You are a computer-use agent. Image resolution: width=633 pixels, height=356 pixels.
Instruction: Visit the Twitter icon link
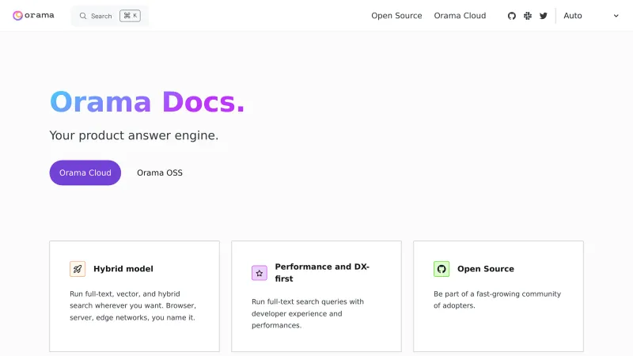(x=544, y=16)
